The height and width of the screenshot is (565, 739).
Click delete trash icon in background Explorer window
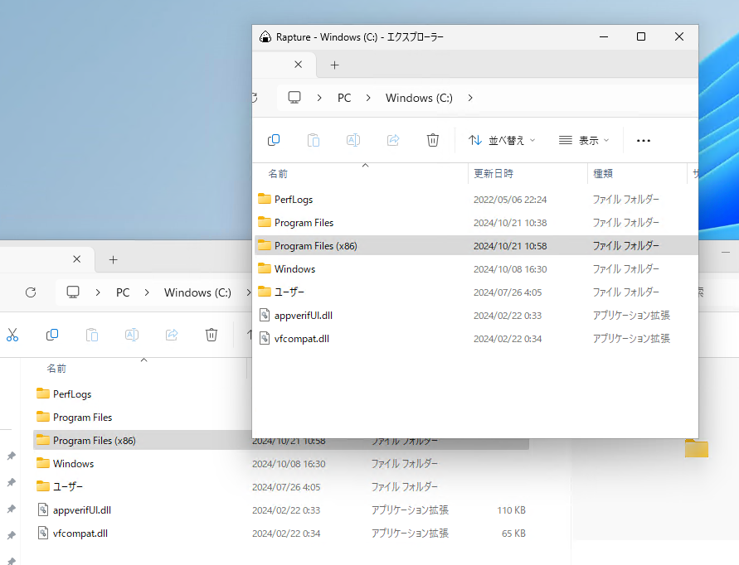[x=211, y=335]
